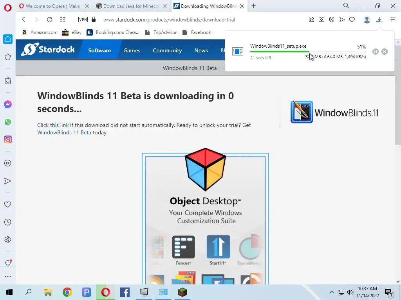Click the site security padlock icon

94,20
